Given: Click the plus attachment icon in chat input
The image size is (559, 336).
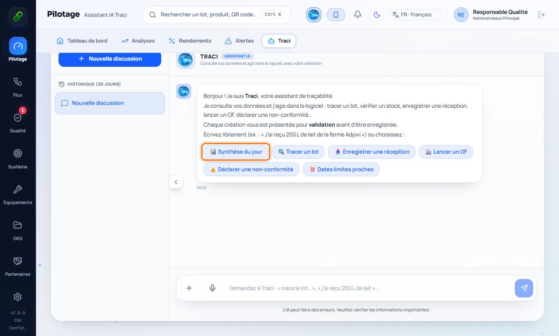Looking at the screenshot, I should point(189,288).
